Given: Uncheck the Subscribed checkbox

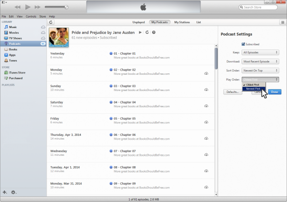Looking at the screenshot, I should (243, 44).
